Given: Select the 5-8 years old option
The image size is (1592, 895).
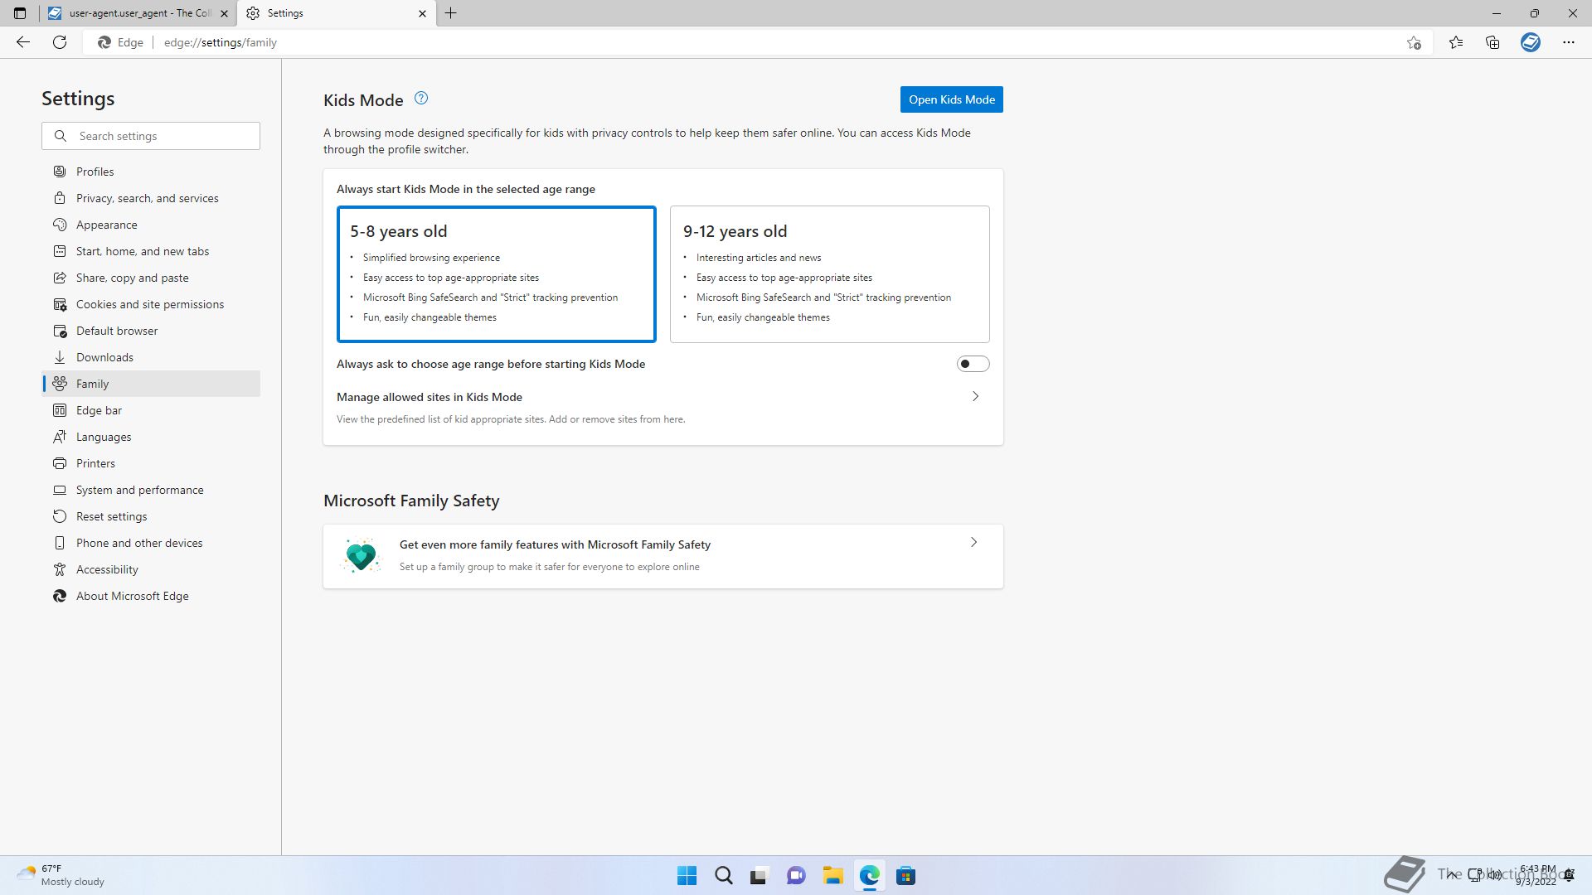Looking at the screenshot, I should (497, 274).
